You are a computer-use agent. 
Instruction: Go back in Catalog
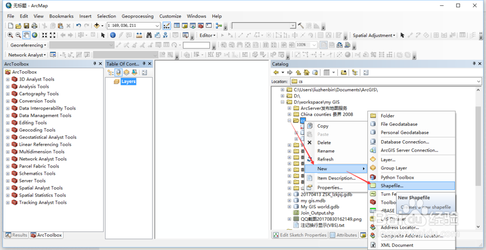point(276,72)
